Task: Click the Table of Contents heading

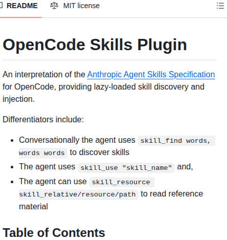Action: tap(54, 233)
